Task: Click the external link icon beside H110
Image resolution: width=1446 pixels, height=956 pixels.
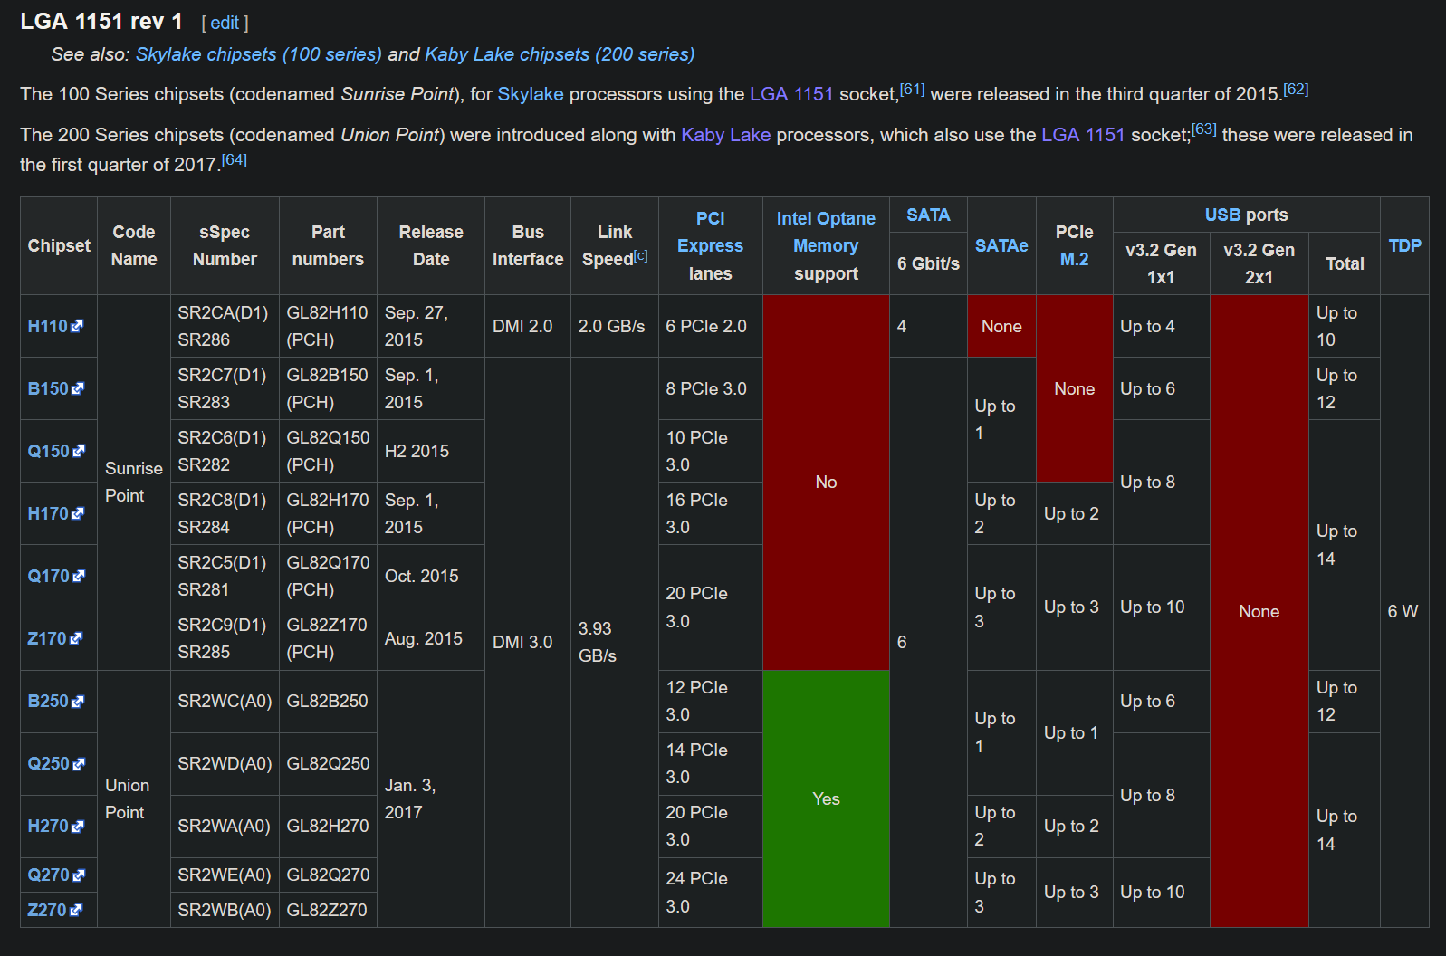Action: [77, 326]
